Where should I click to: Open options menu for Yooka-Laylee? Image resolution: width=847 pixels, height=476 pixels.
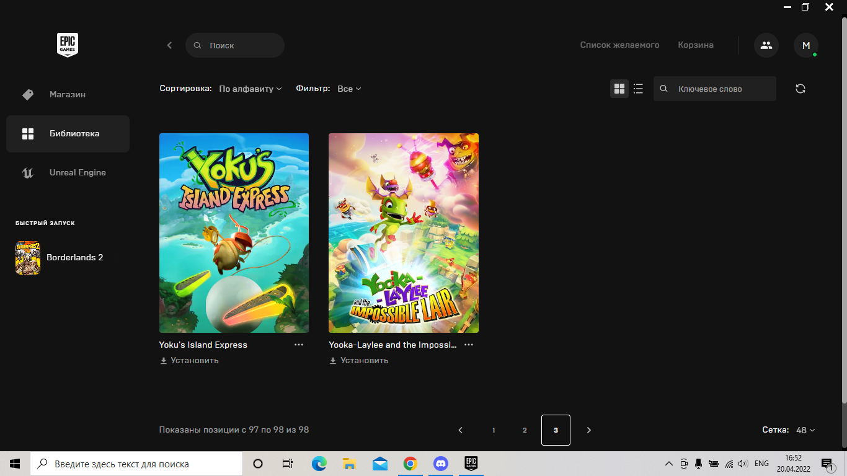pos(469,345)
